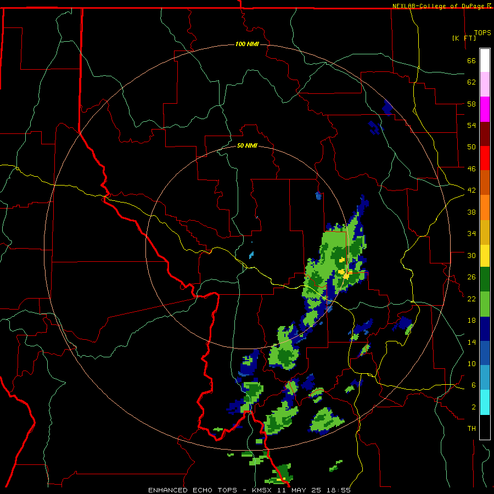Click the 50 NMI range ring label
The width and height of the screenshot is (494, 494).
pyautogui.click(x=247, y=145)
